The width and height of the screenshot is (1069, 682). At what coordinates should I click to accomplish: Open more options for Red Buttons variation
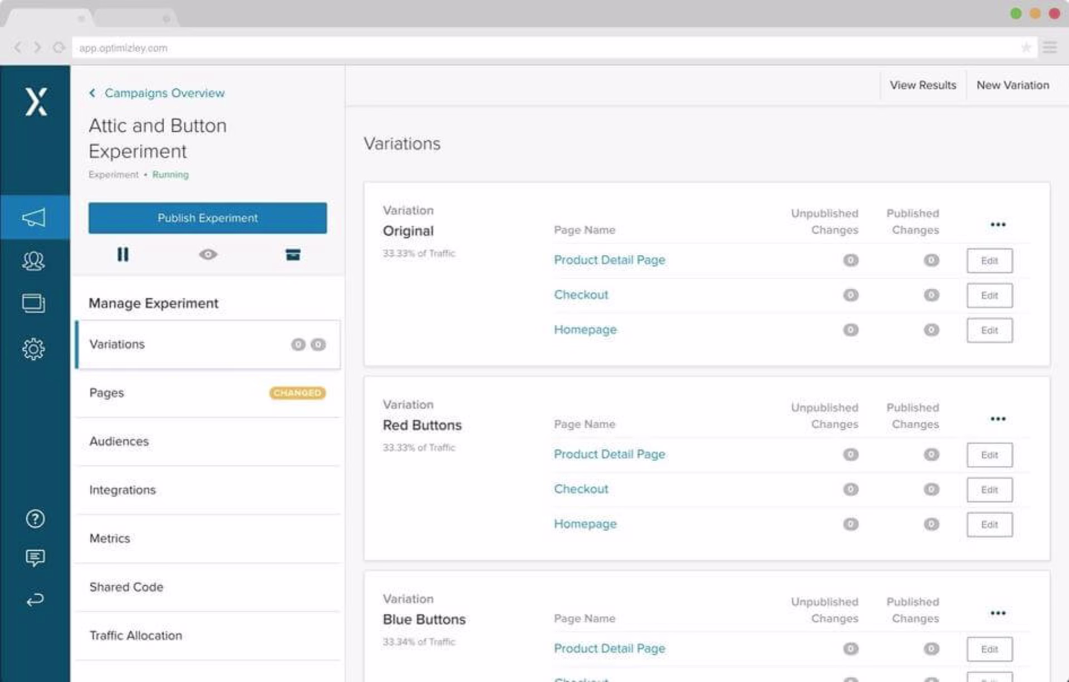click(x=998, y=419)
